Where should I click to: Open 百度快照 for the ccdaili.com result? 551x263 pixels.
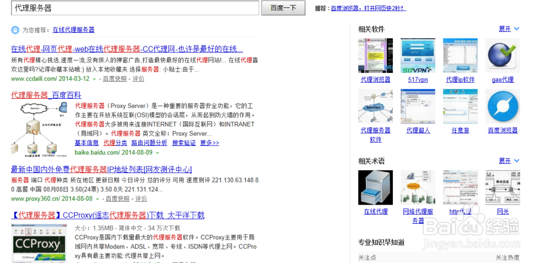(x=115, y=79)
